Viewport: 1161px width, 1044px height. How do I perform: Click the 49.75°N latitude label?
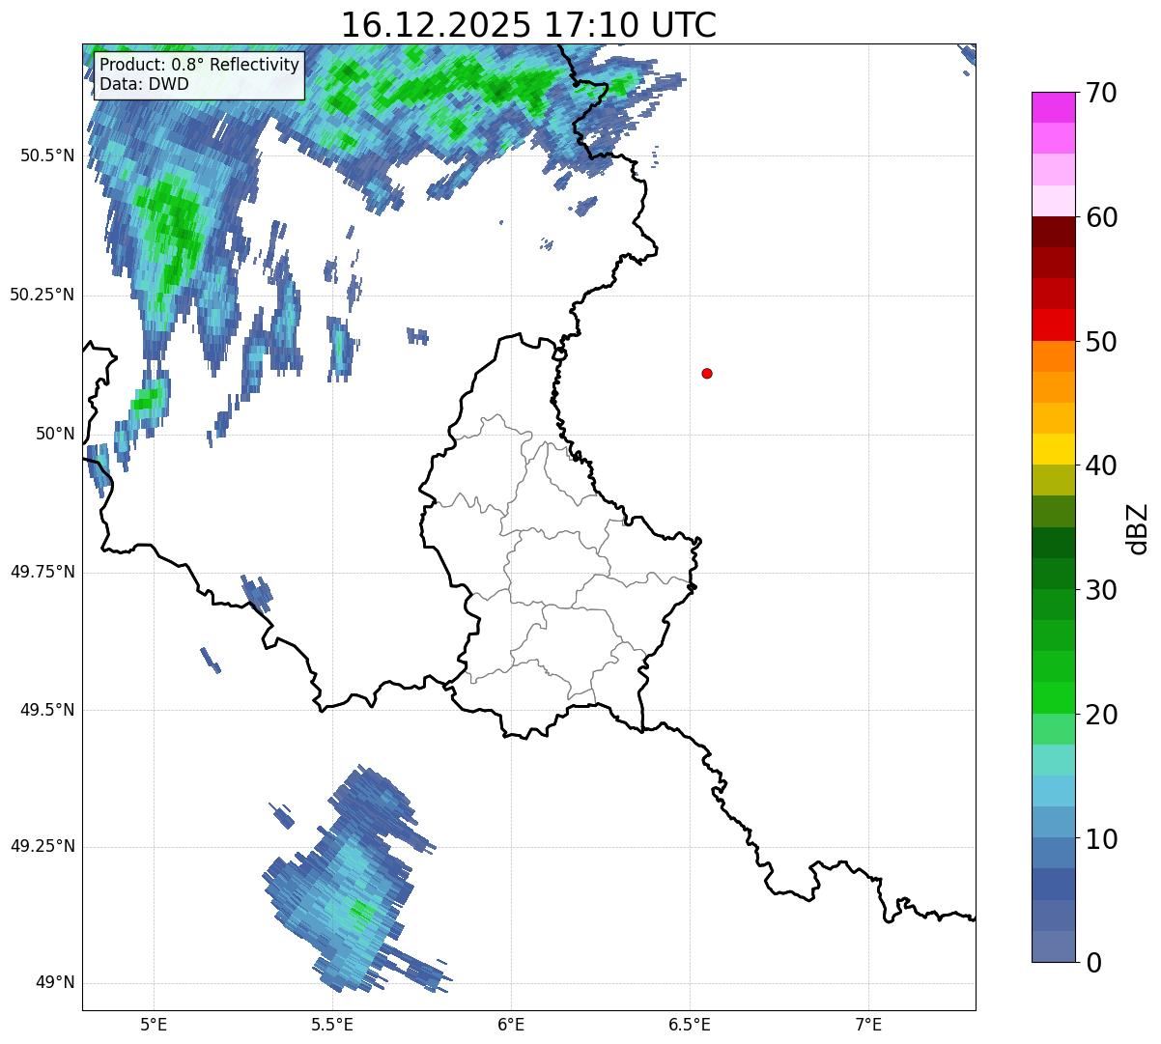click(x=42, y=572)
